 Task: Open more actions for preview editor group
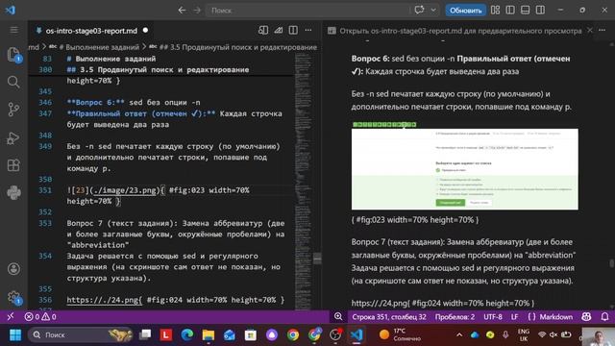pyautogui.click(x=603, y=30)
